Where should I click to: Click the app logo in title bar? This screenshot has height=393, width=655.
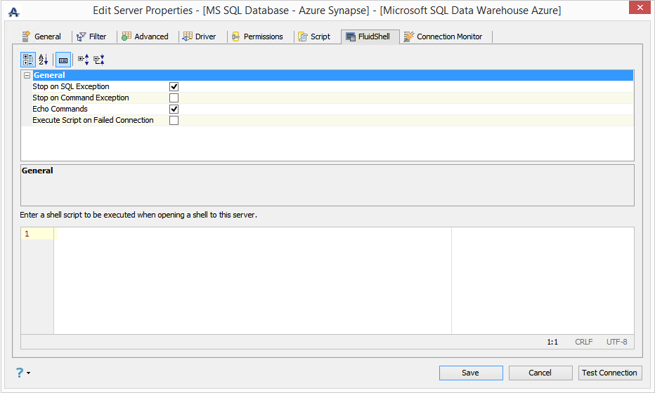click(13, 12)
